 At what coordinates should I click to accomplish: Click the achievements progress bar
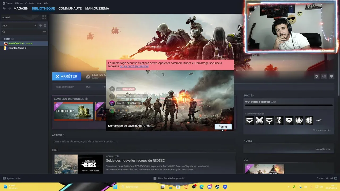point(289,105)
